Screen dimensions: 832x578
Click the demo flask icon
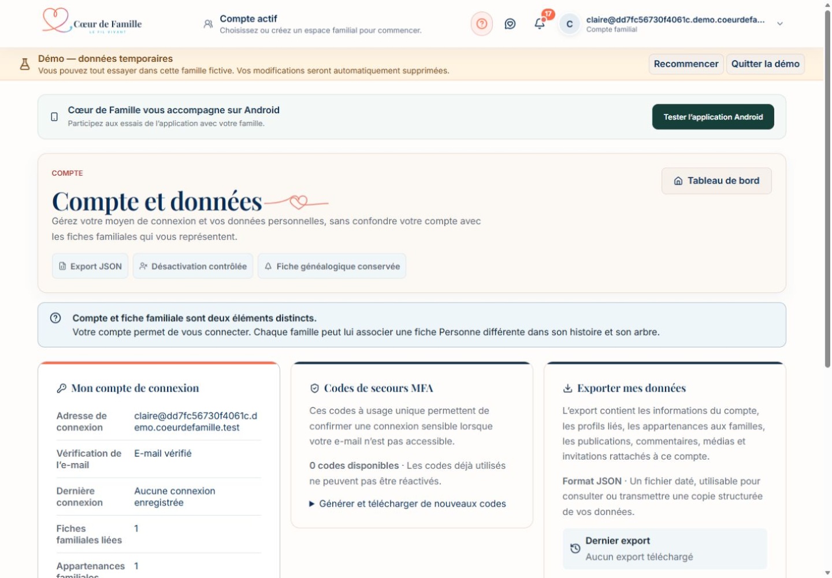(25, 64)
